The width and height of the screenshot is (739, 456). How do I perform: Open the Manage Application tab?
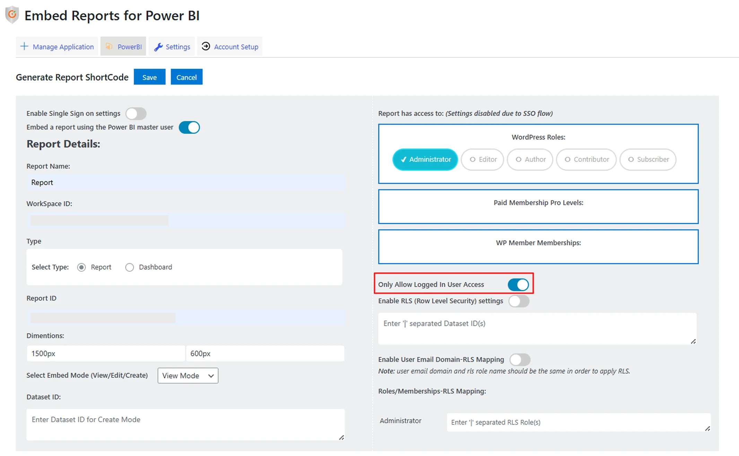[x=57, y=46]
